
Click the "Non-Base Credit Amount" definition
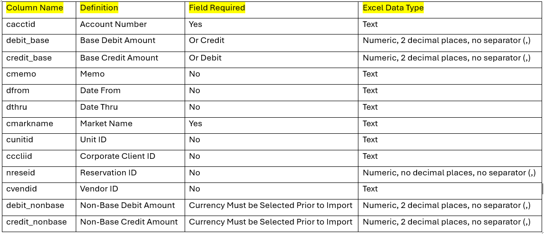129,222
